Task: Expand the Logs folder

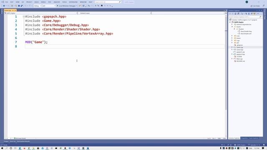Action: (x=232, y=40)
